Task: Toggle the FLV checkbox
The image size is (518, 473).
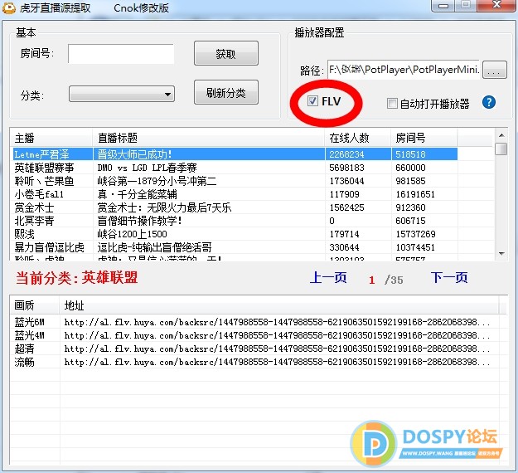Action: (312, 101)
